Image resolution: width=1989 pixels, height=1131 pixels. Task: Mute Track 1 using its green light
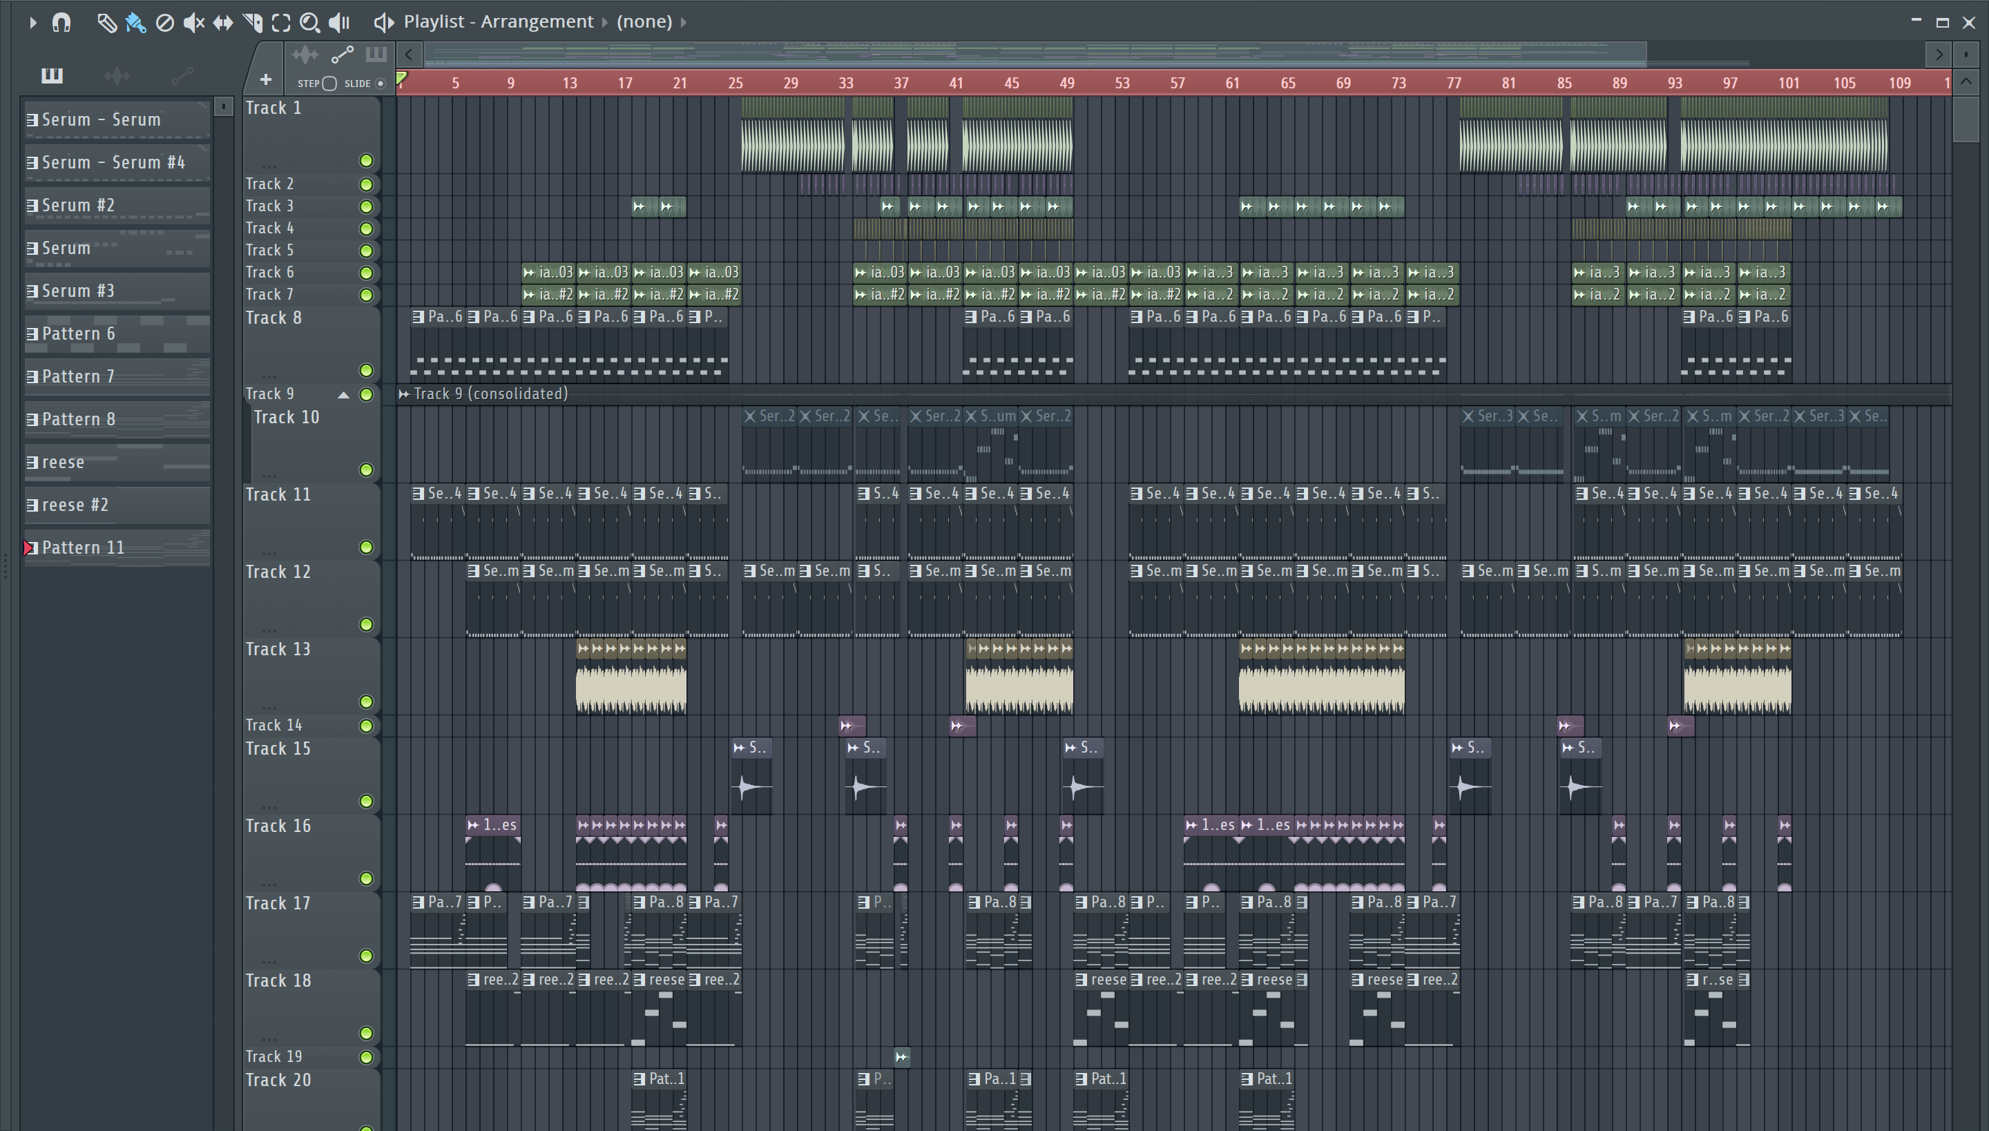click(366, 161)
